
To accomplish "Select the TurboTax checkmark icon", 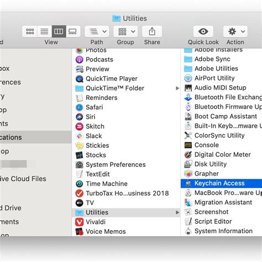I will tap(80, 193).
